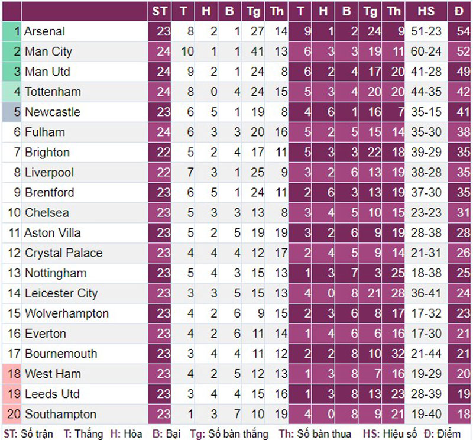This screenshot has height=440, width=473.
Task: Select Southampton at the table bottom
Action: click(61, 414)
